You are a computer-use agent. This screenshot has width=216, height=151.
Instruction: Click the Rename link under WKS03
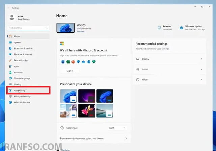[x=81, y=32]
